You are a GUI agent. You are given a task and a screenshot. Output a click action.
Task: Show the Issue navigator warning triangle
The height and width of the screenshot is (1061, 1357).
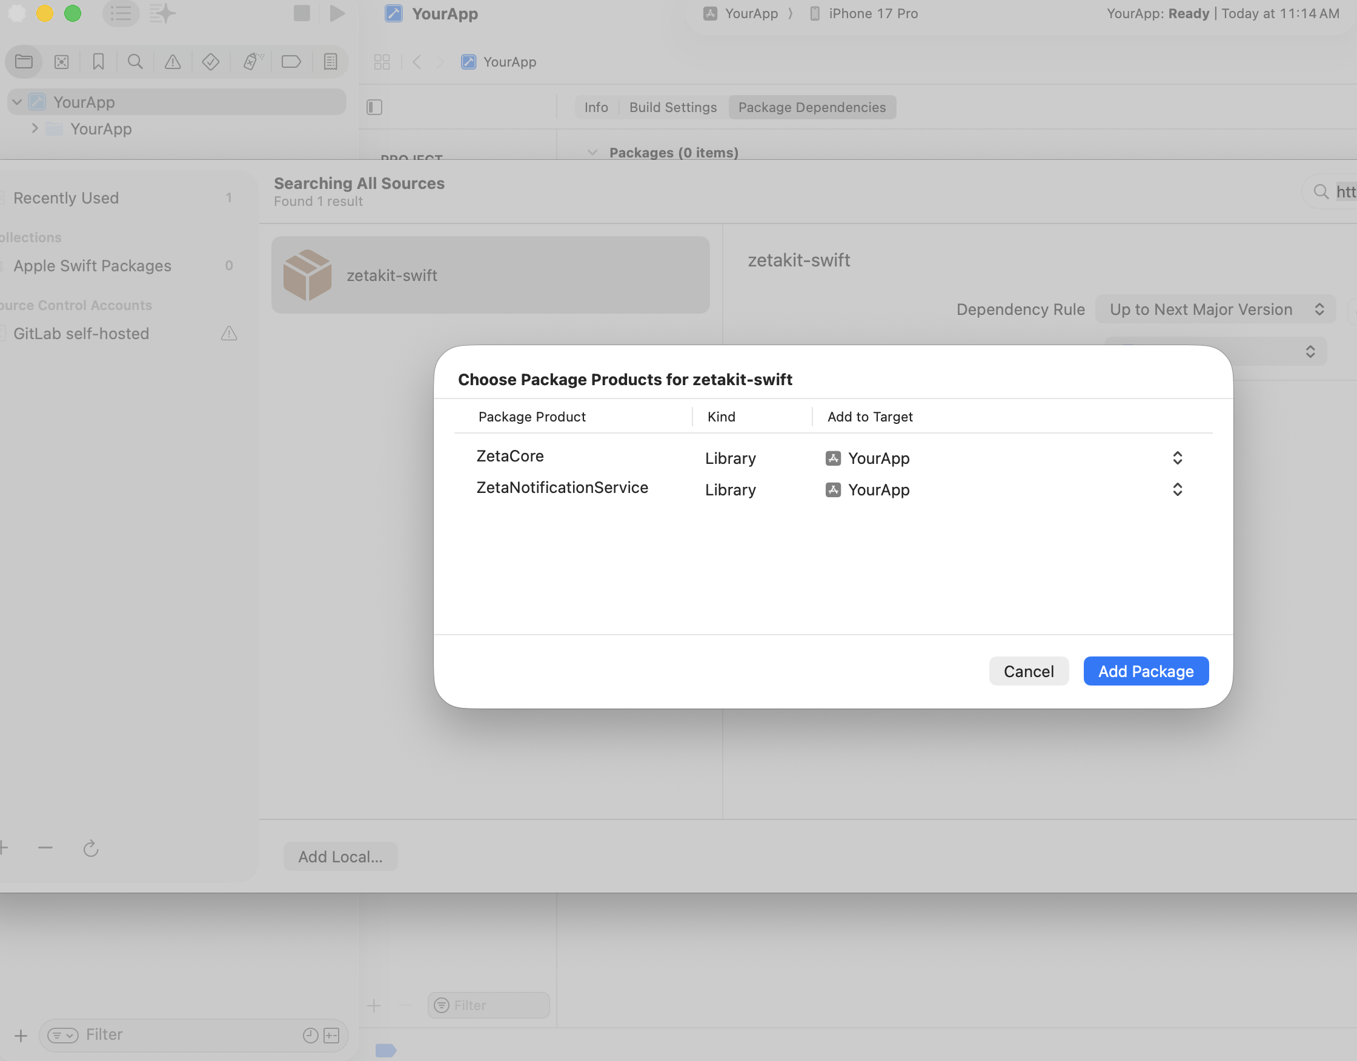[x=173, y=62]
